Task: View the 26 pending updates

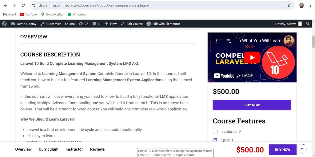Action: click(x=83, y=24)
